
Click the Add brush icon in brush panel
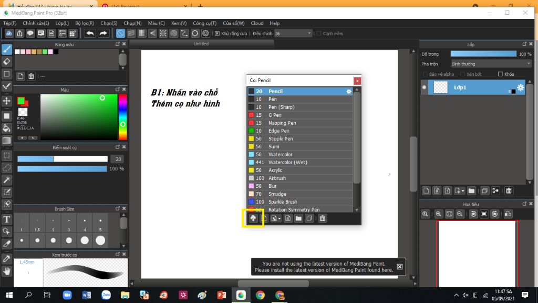pyautogui.click(x=253, y=218)
